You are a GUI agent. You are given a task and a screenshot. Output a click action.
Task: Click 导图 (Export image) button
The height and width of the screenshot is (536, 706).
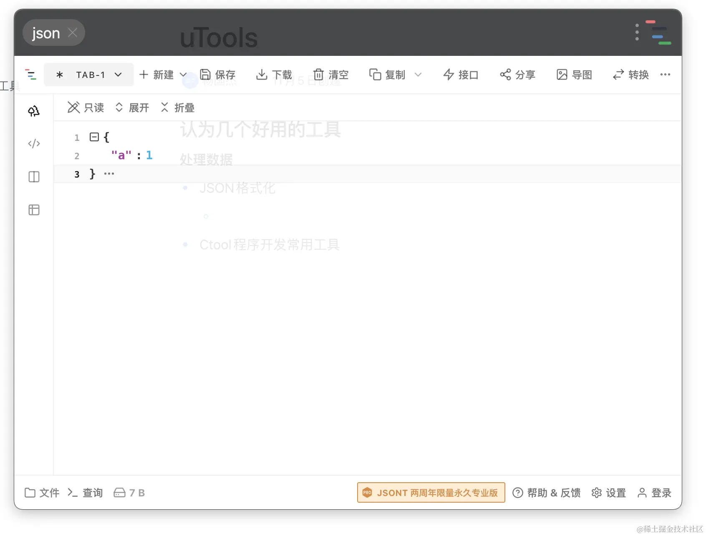click(x=574, y=75)
